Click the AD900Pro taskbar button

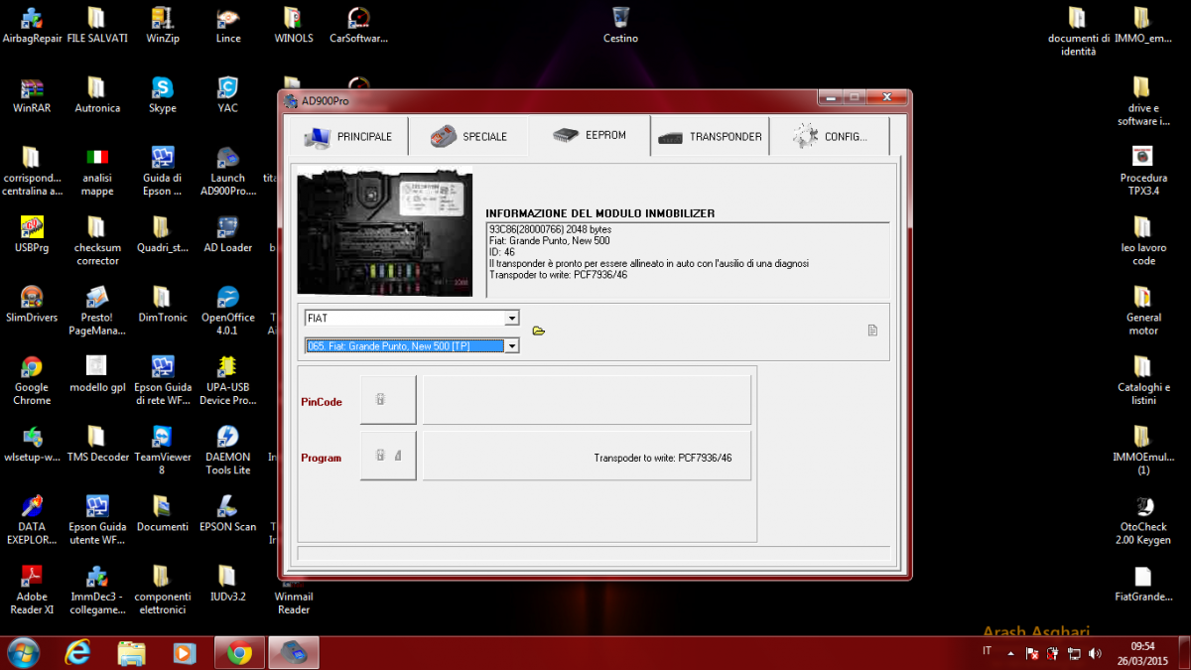293,653
